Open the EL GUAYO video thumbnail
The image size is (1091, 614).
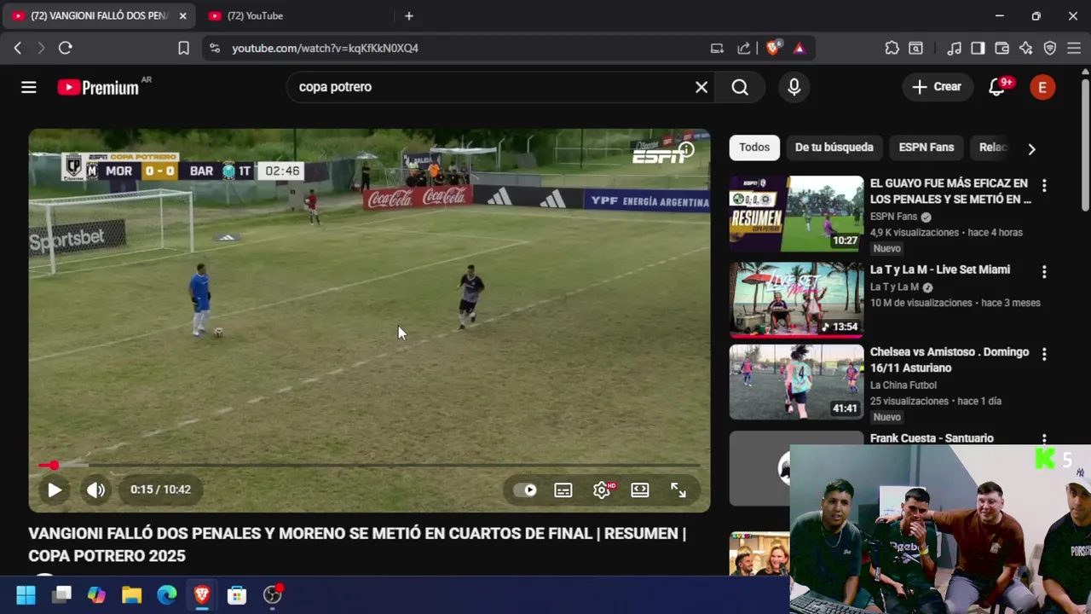[796, 214]
